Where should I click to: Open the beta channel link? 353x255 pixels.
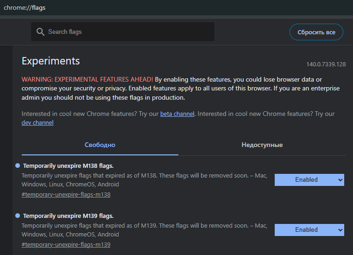[177, 114]
